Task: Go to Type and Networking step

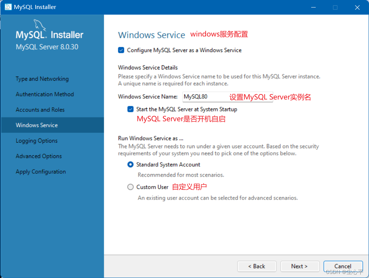Action: click(42, 79)
